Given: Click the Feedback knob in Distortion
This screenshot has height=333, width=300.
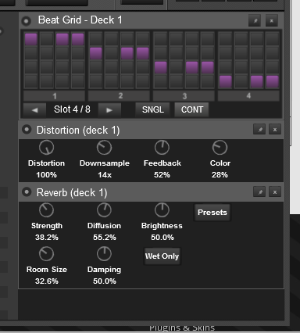Looking at the screenshot, I should coord(162,148).
